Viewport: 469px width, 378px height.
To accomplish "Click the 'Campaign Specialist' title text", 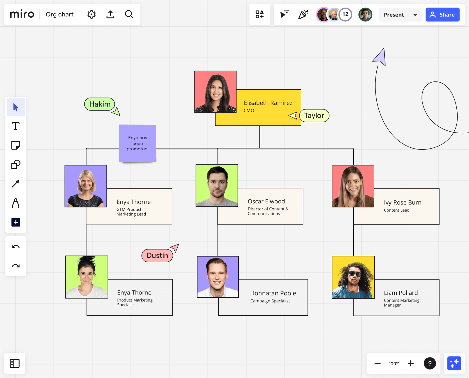I will pos(270,301).
